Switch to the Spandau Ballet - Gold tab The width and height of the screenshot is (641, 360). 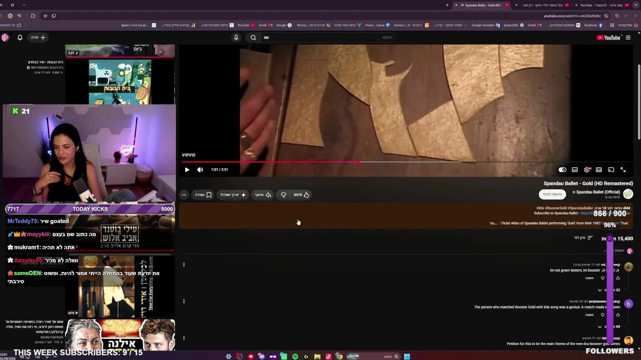tap(483, 5)
